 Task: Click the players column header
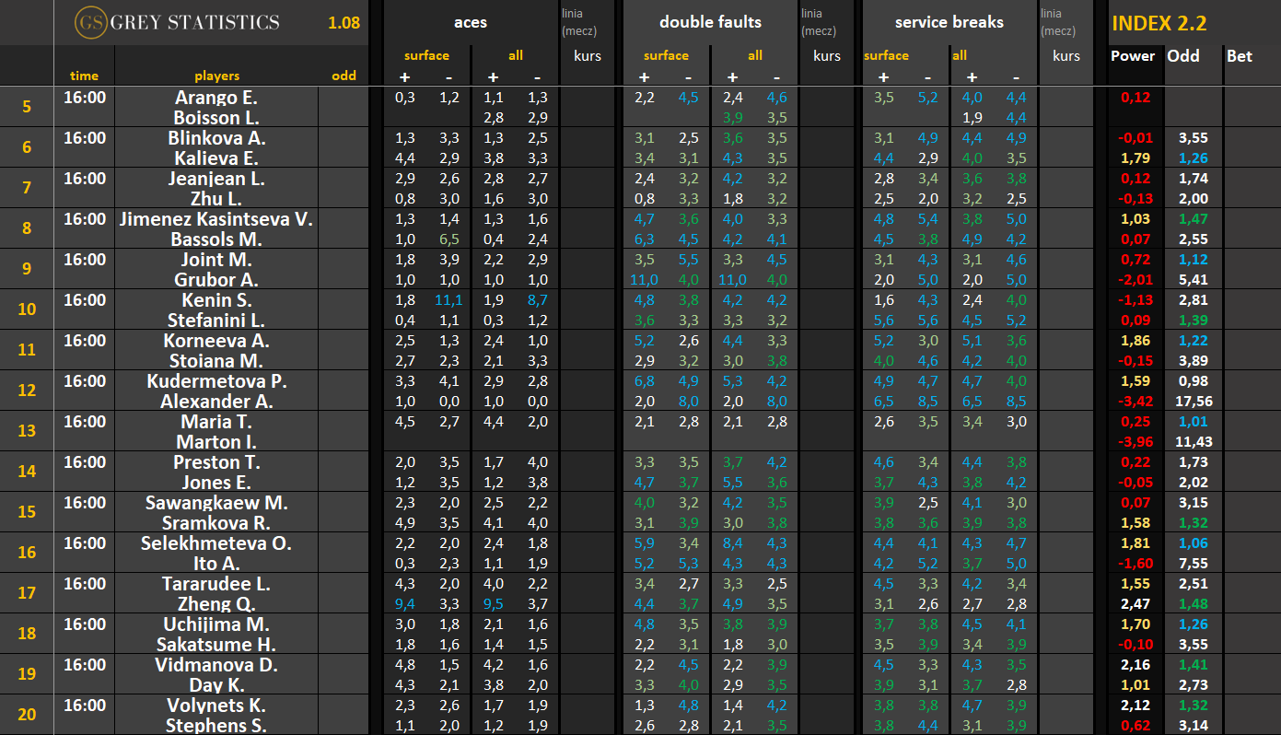click(x=216, y=76)
